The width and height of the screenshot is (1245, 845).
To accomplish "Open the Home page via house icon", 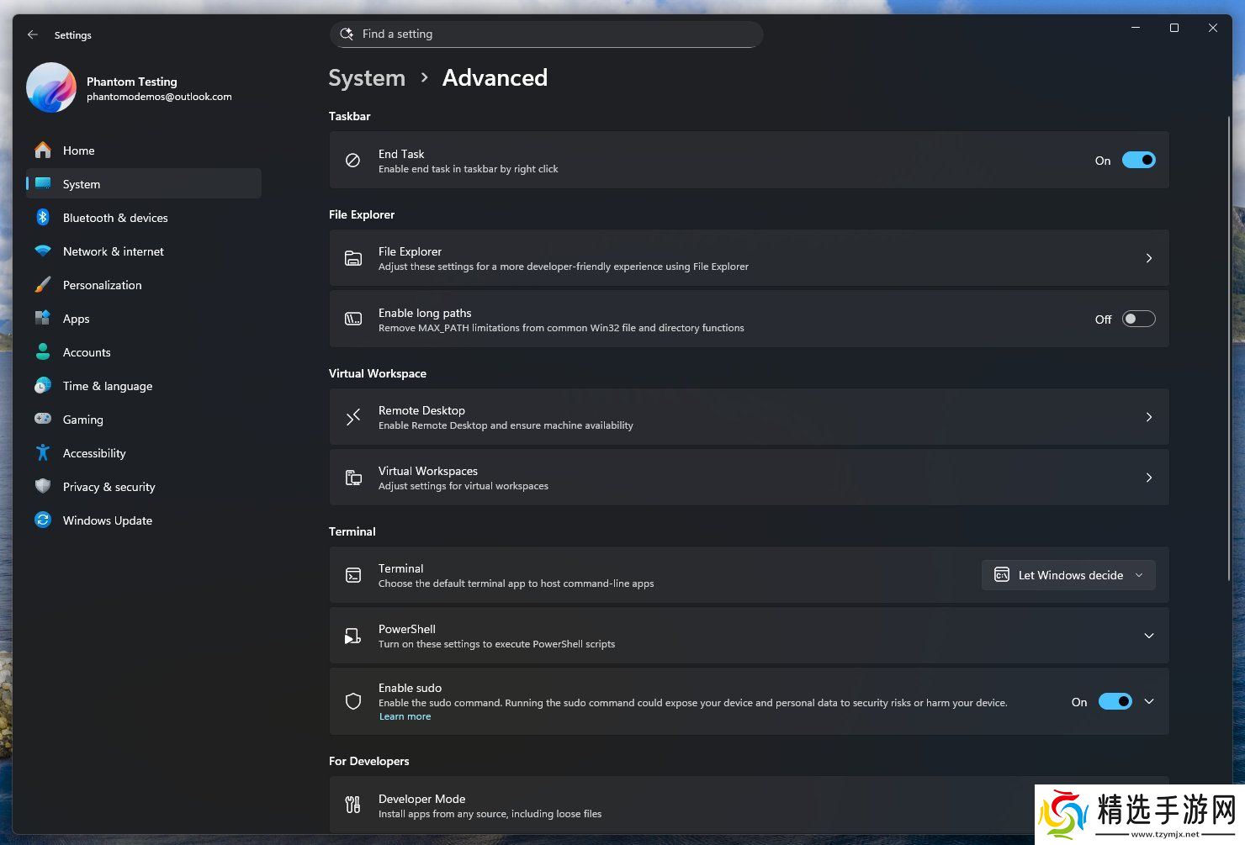I will (x=43, y=151).
